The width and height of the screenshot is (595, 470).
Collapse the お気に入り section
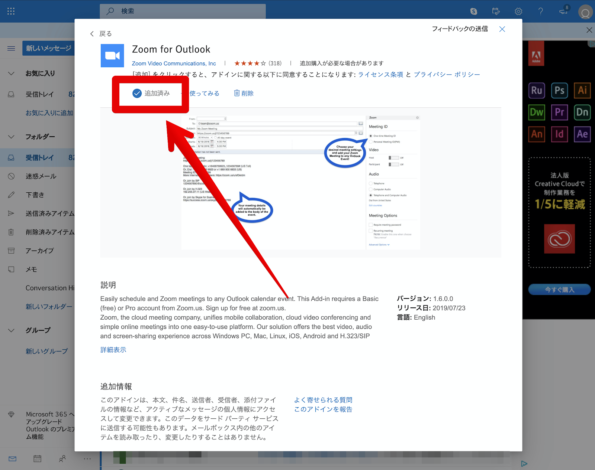coord(11,74)
